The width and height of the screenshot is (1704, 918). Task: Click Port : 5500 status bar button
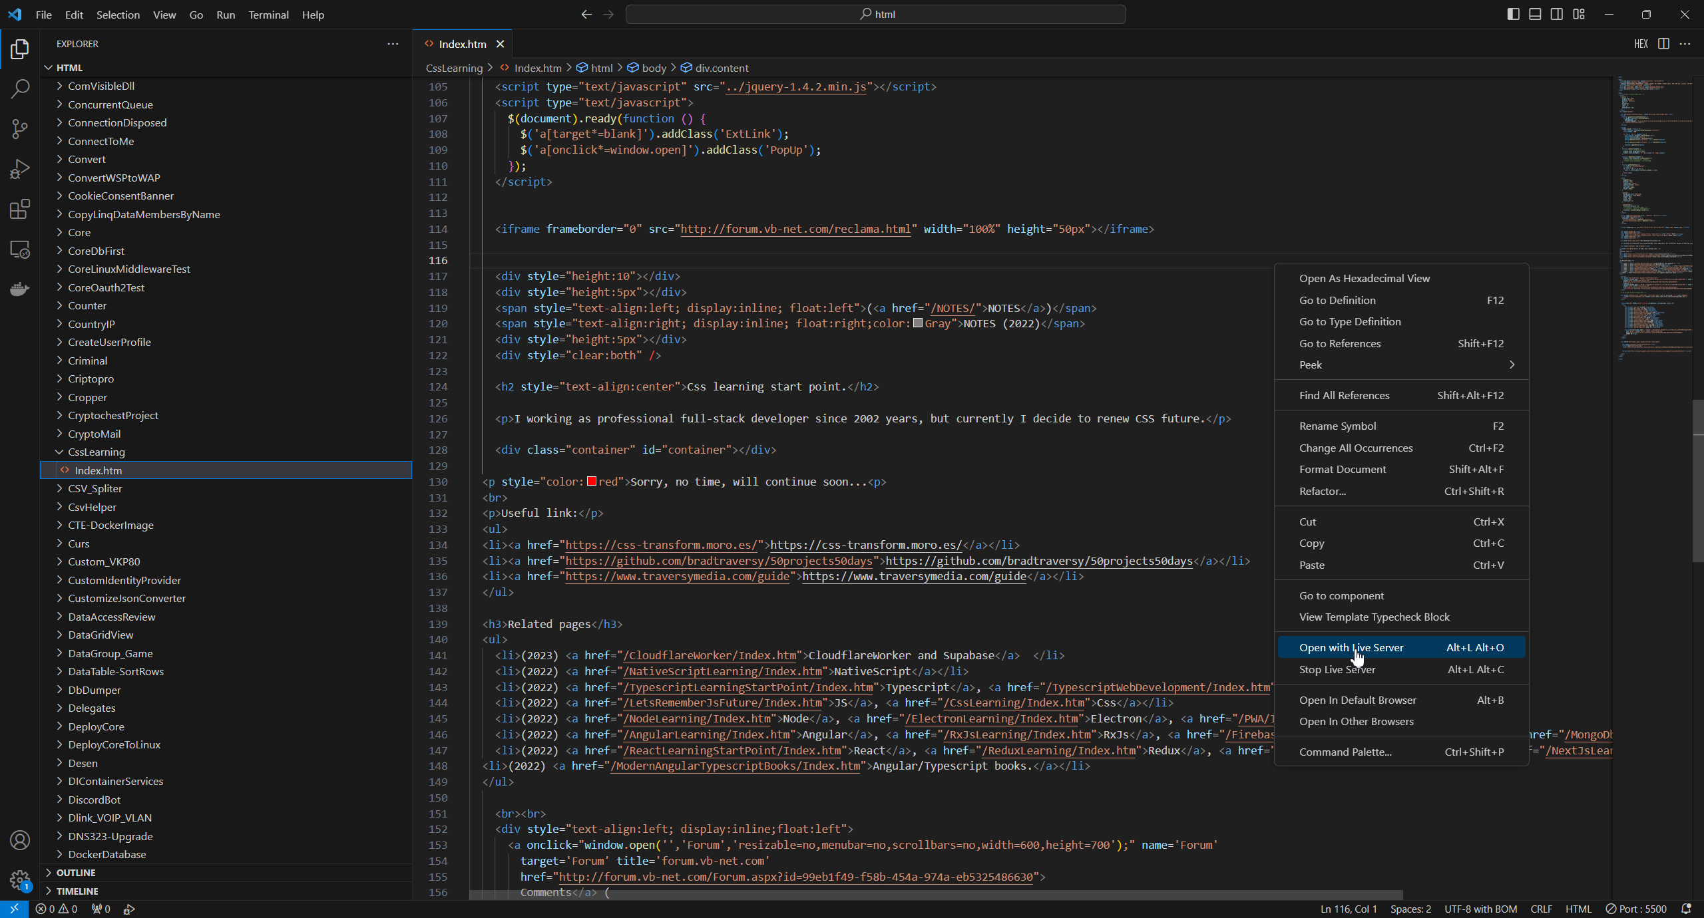pyautogui.click(x=1637, y=909)
